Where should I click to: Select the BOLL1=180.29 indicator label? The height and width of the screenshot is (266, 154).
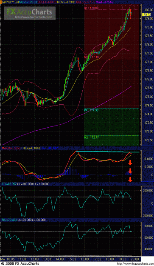[47, 2]
